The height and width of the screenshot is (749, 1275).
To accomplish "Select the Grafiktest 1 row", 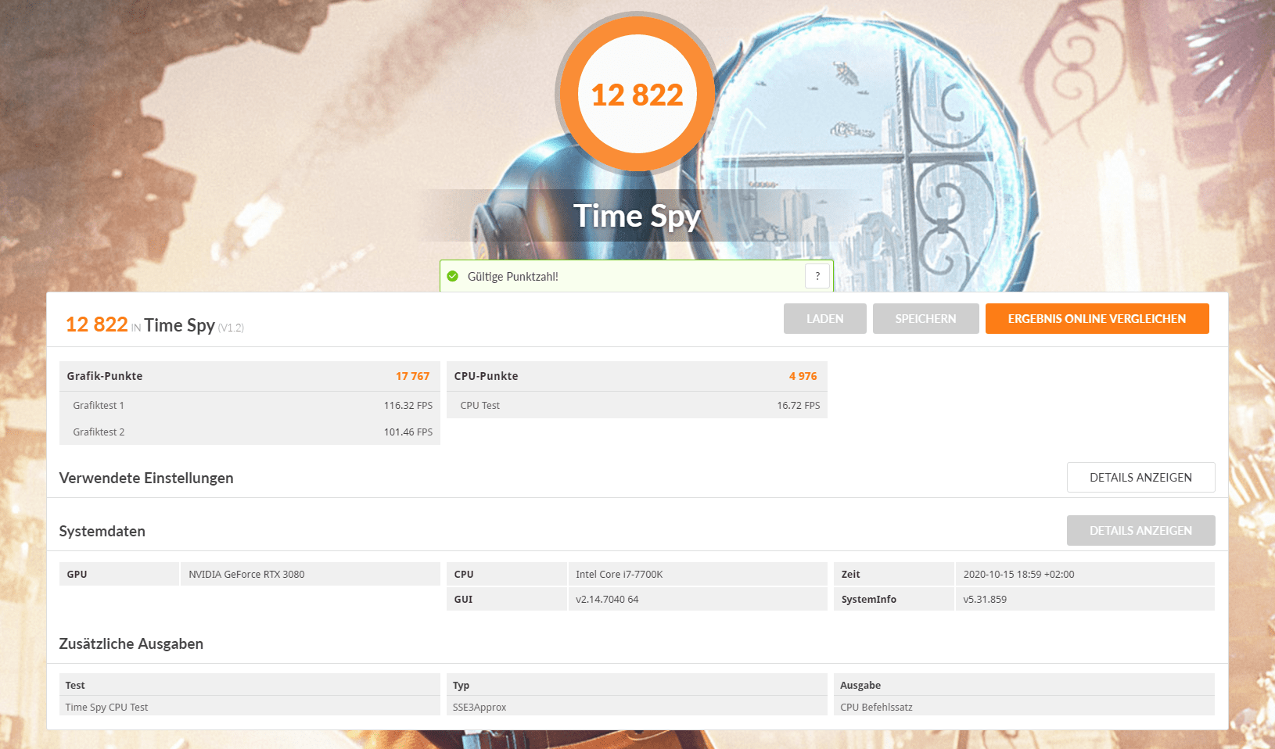I will (x=250, y=405).
